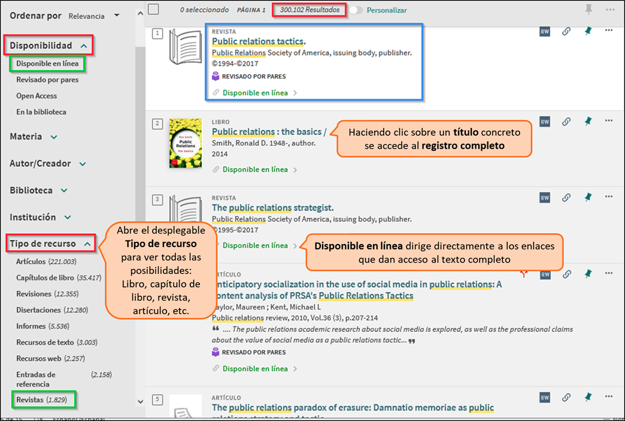Pin the Public relations tactics record
The height and width of the screenshot is (421, 625).
588,31
